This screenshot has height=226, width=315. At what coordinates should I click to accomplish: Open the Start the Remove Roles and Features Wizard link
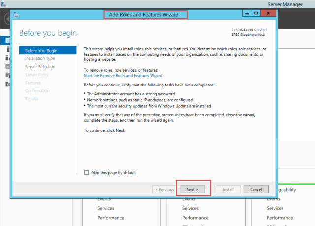[123, 76]
